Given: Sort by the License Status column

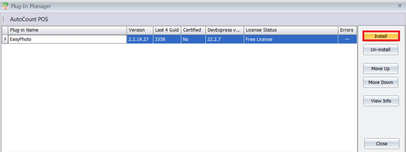Looking at the screenshot, I should pos(291,30).
